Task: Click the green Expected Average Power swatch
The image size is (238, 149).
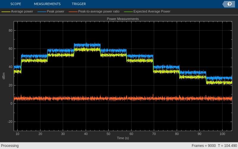Action: [x=129, y=12]
